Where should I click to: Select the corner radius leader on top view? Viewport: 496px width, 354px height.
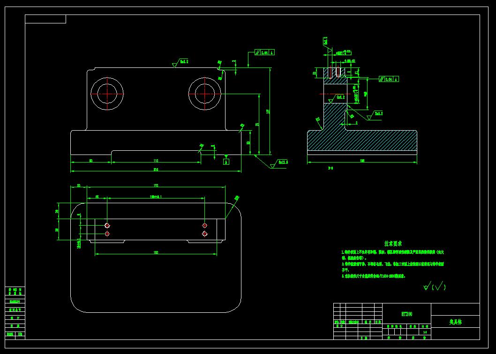coord(232,206)
